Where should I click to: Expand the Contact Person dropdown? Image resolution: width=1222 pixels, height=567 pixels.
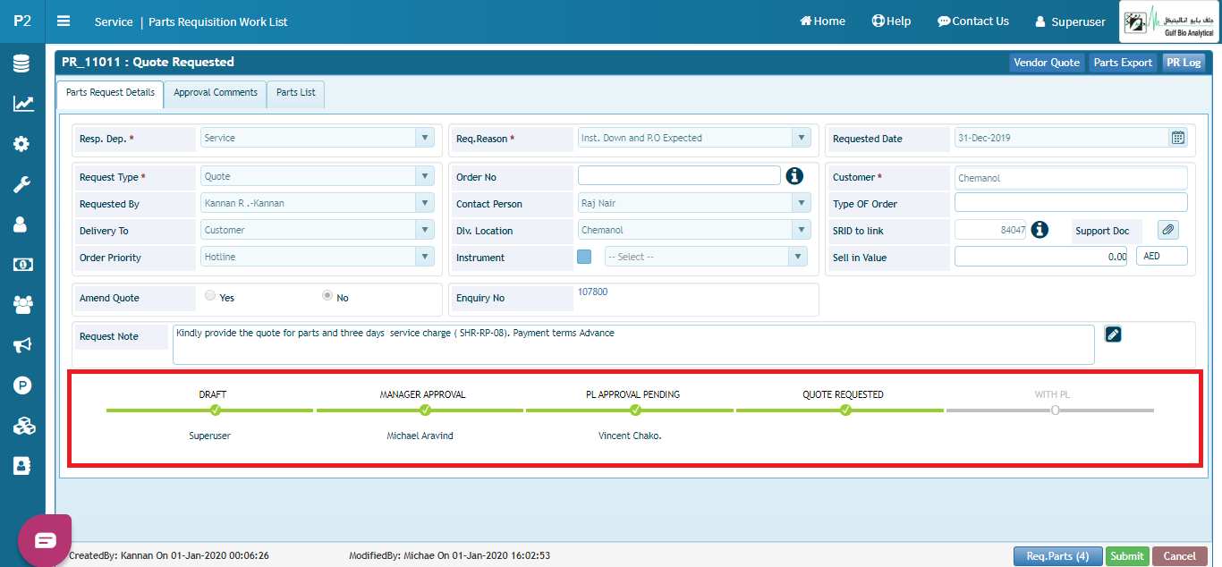[x=802, y=203]
